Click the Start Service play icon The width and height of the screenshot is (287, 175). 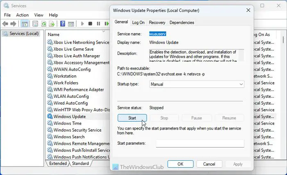coord(82,24)
